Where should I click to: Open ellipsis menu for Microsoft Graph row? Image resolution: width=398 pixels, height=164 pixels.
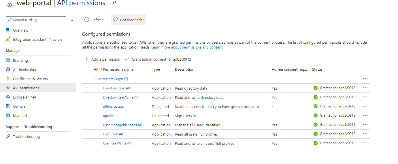(365, 79)
